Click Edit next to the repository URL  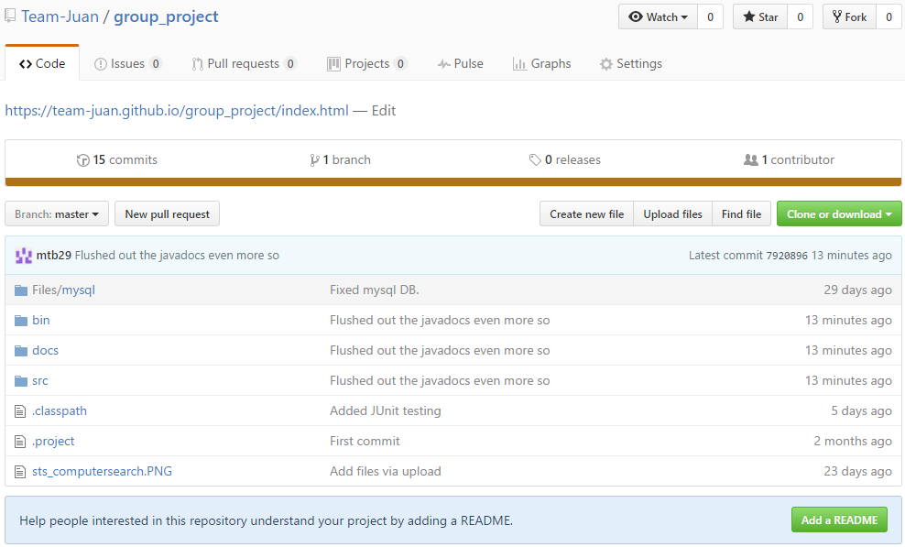[x=384, y=110]
